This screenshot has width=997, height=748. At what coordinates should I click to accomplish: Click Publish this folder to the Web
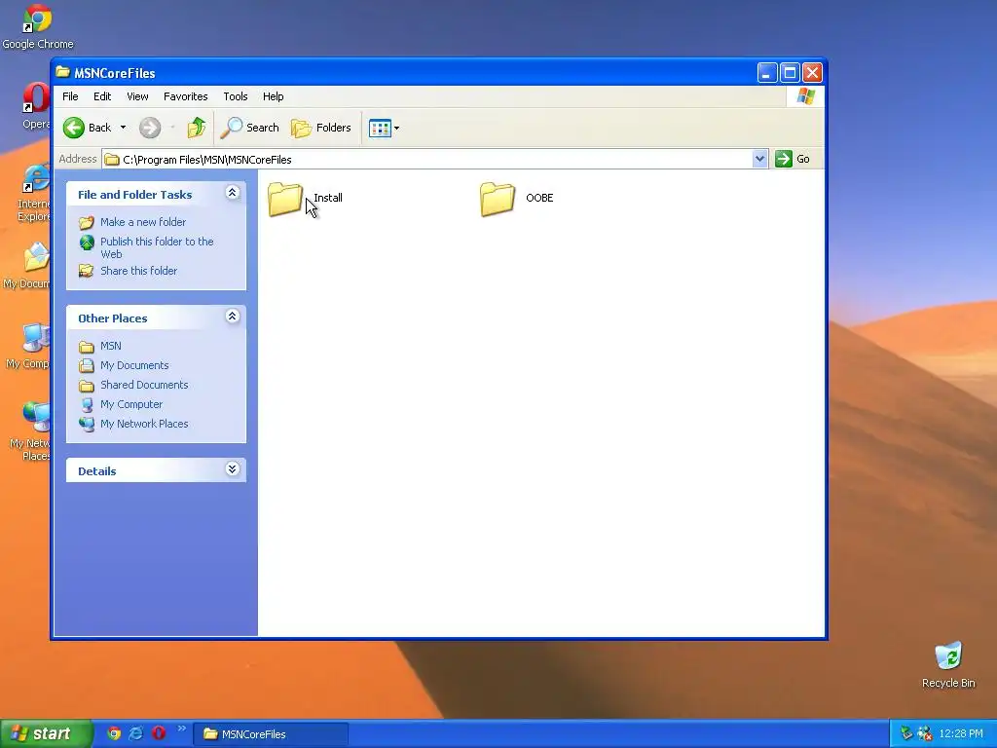click(157, 247)
